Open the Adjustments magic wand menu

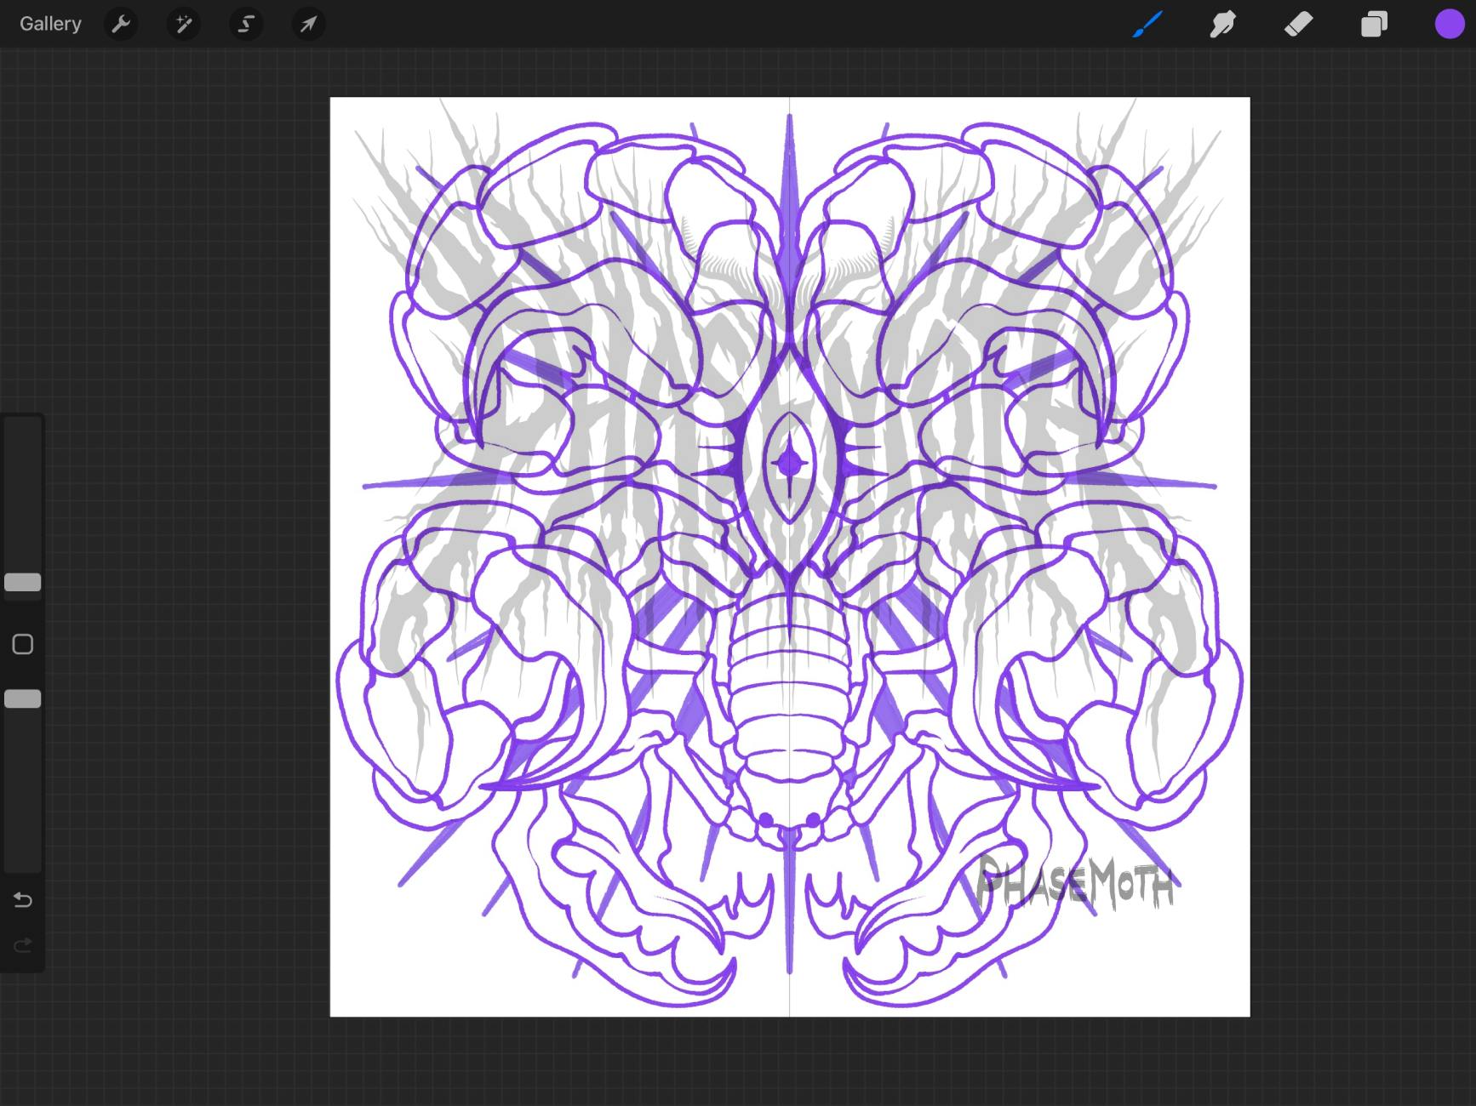click(183, 24)
